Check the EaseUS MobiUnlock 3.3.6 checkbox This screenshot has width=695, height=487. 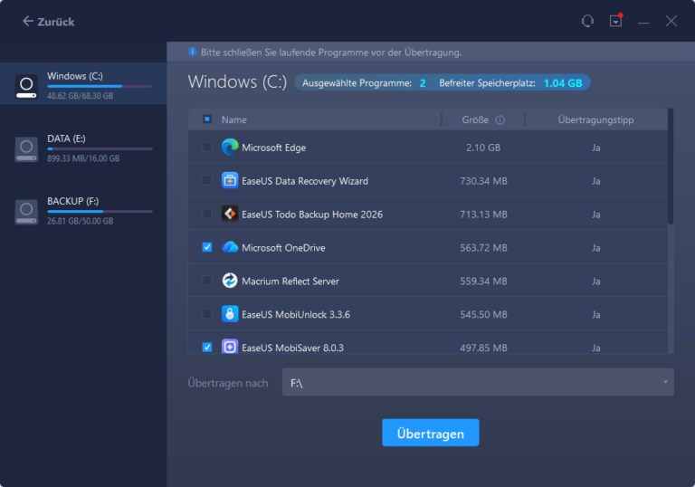pos(207,313)
